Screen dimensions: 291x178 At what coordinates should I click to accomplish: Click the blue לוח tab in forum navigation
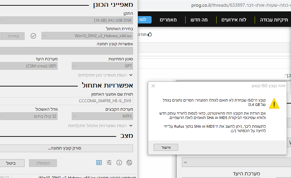click(144, 20)
